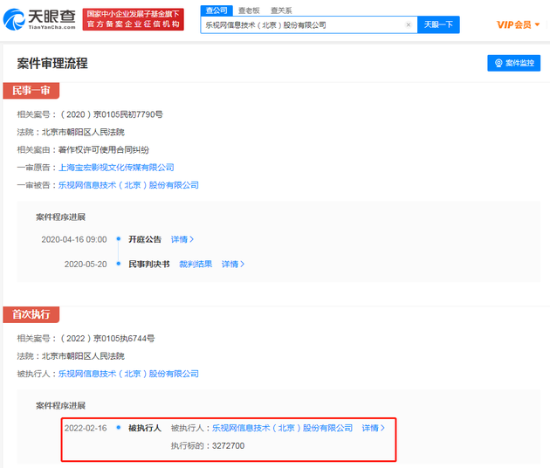Open 乐视网 link in the 2022-02-16 entry
The width and height of the screenshot is (550, 468).
point(282,428)
